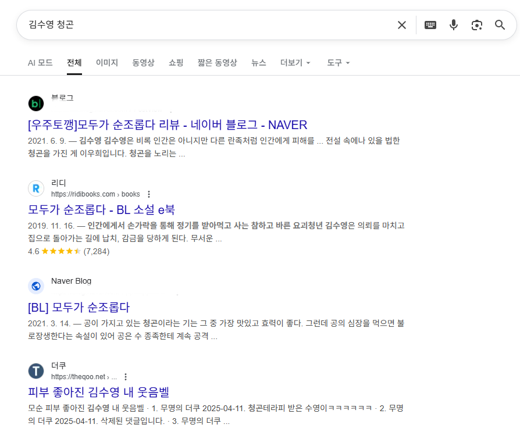Open the 모두가 순조롭다 BL 소설 e북 link
The height and width of the screenshot is (435, 520).
101,210
